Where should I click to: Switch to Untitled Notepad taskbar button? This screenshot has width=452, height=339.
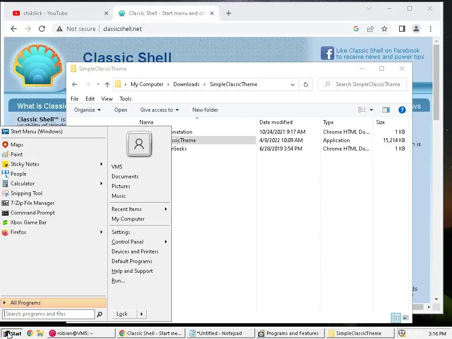[x=220, y=334]
